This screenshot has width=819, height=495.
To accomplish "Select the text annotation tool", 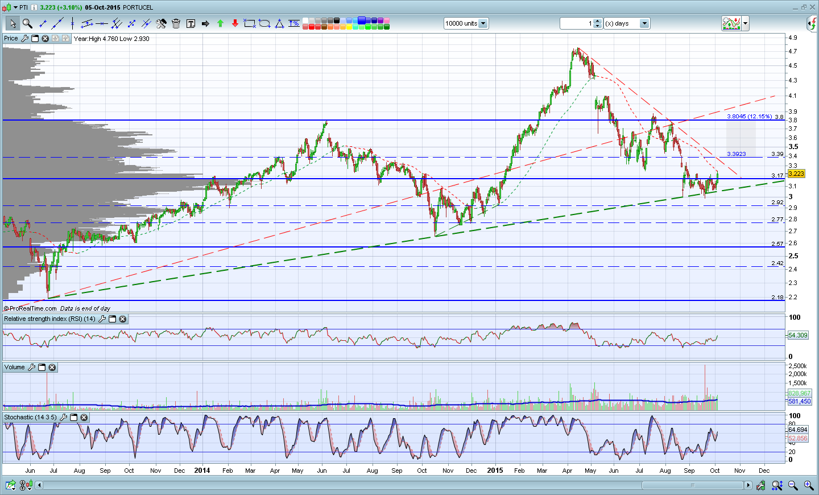I will 191,23.
